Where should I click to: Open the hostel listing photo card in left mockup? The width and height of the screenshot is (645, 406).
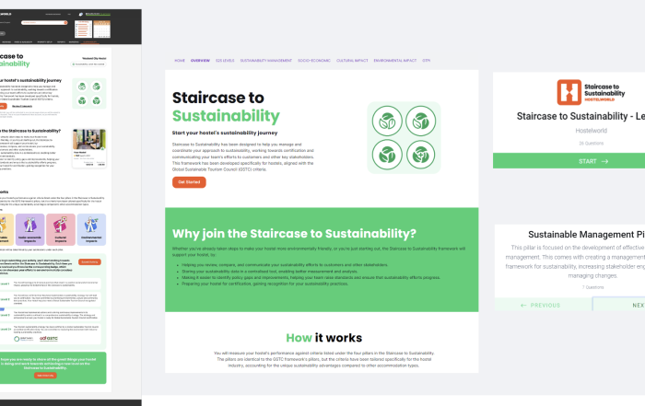(x=89, y=148)
